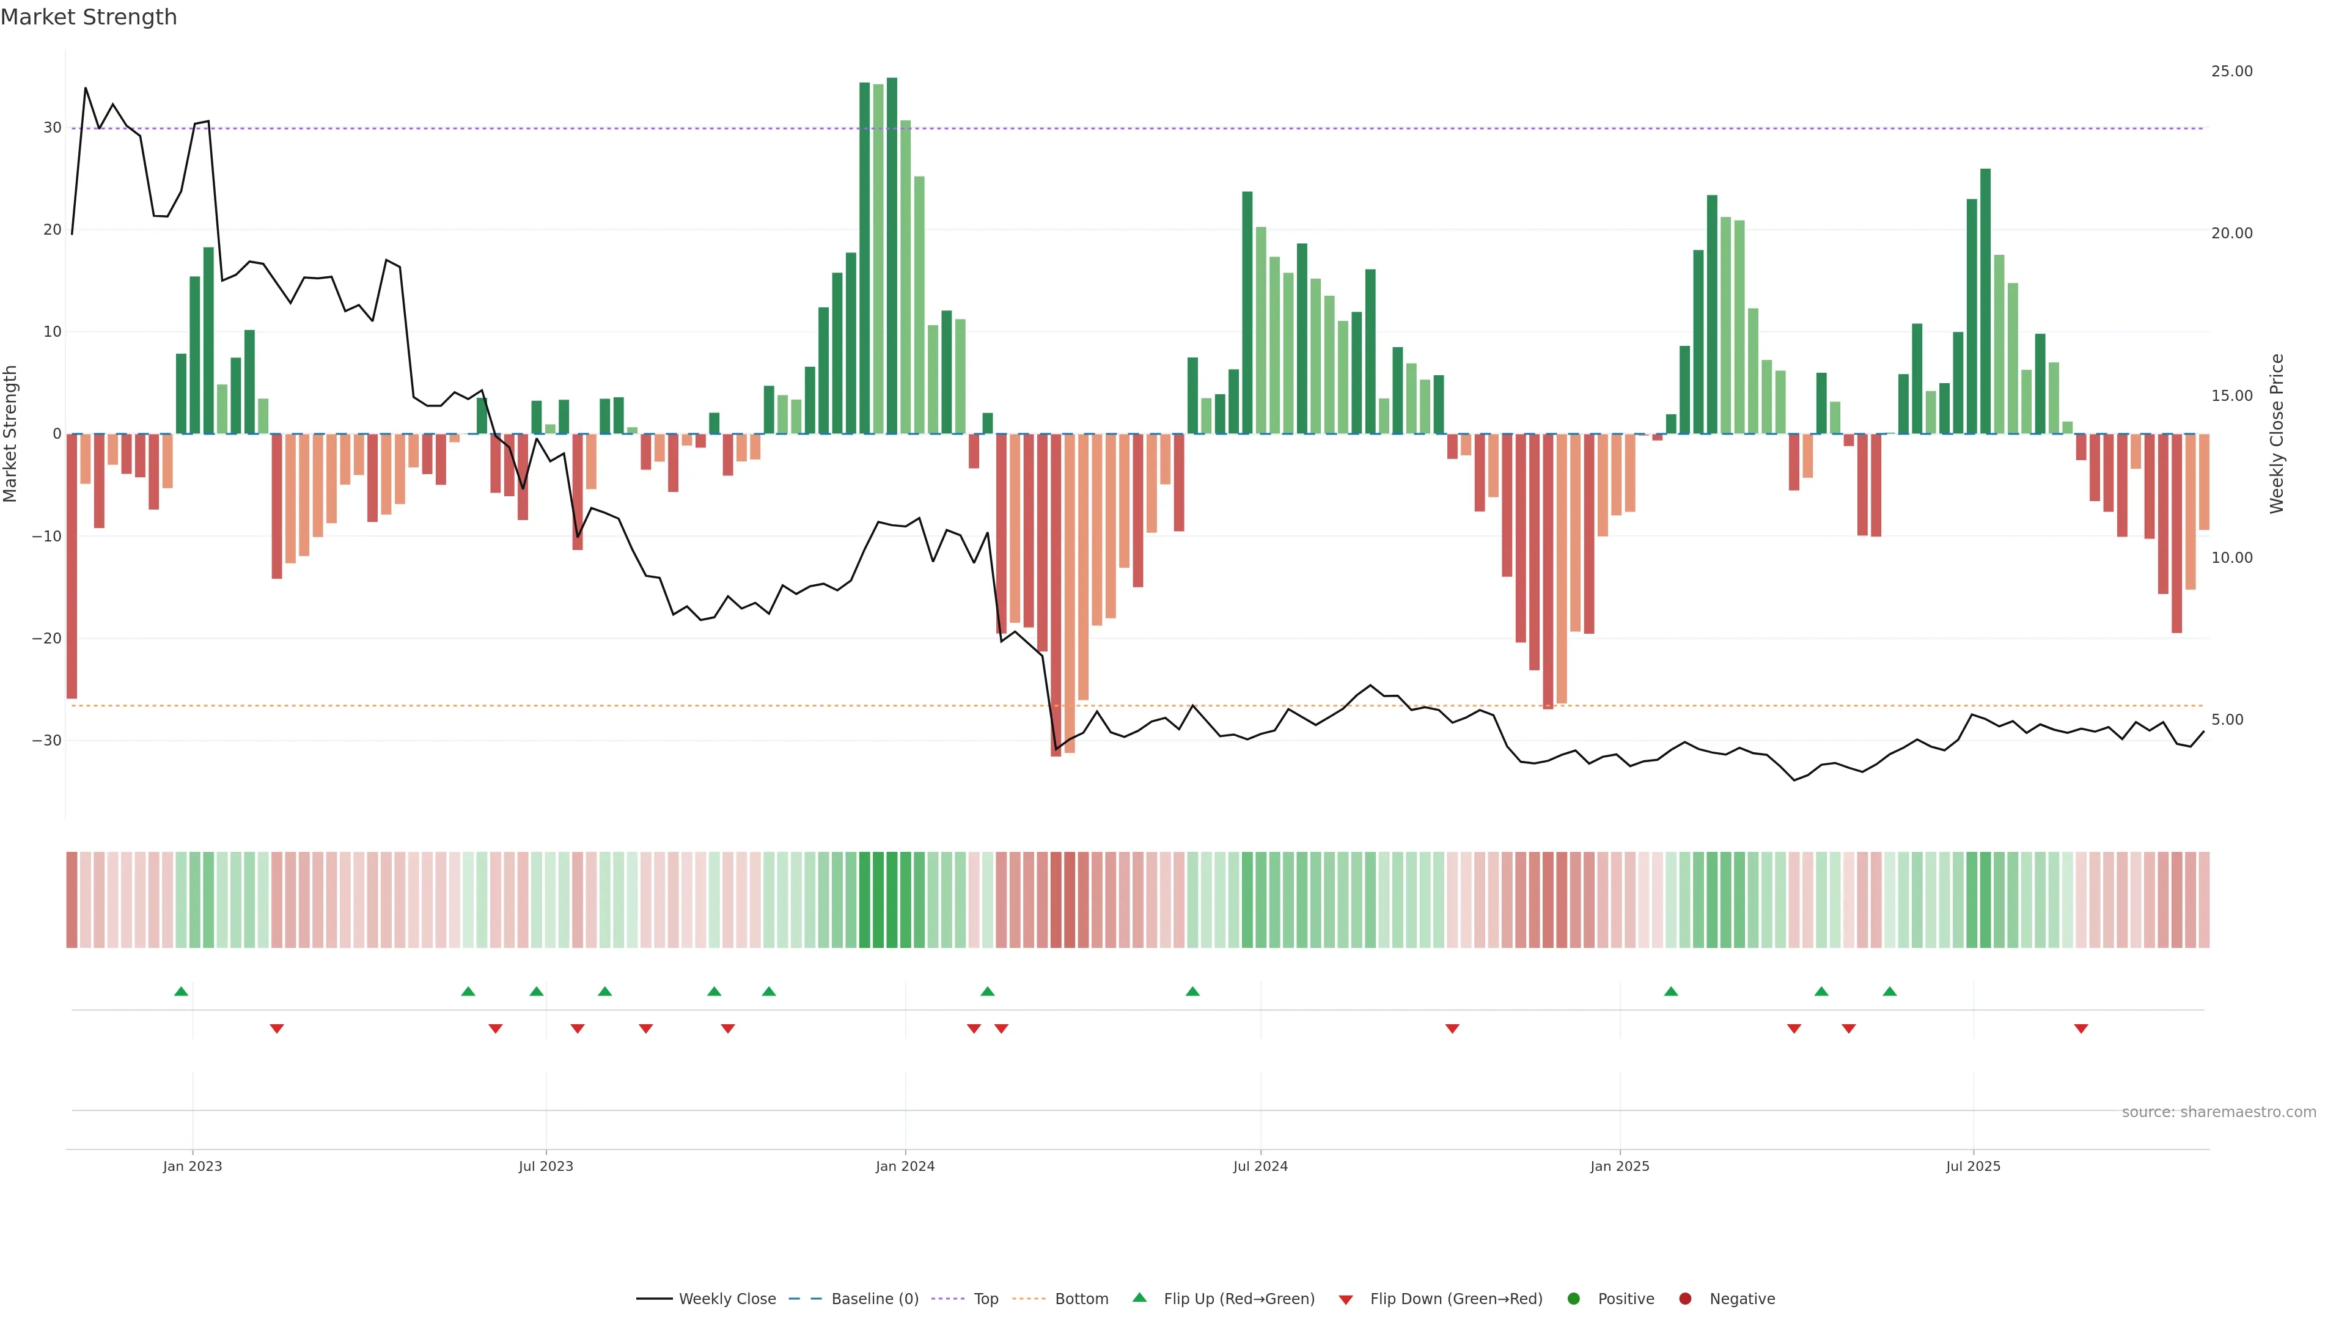
Task: Click the Weekly Close Price axis title
Action: tap(2277, 434)
